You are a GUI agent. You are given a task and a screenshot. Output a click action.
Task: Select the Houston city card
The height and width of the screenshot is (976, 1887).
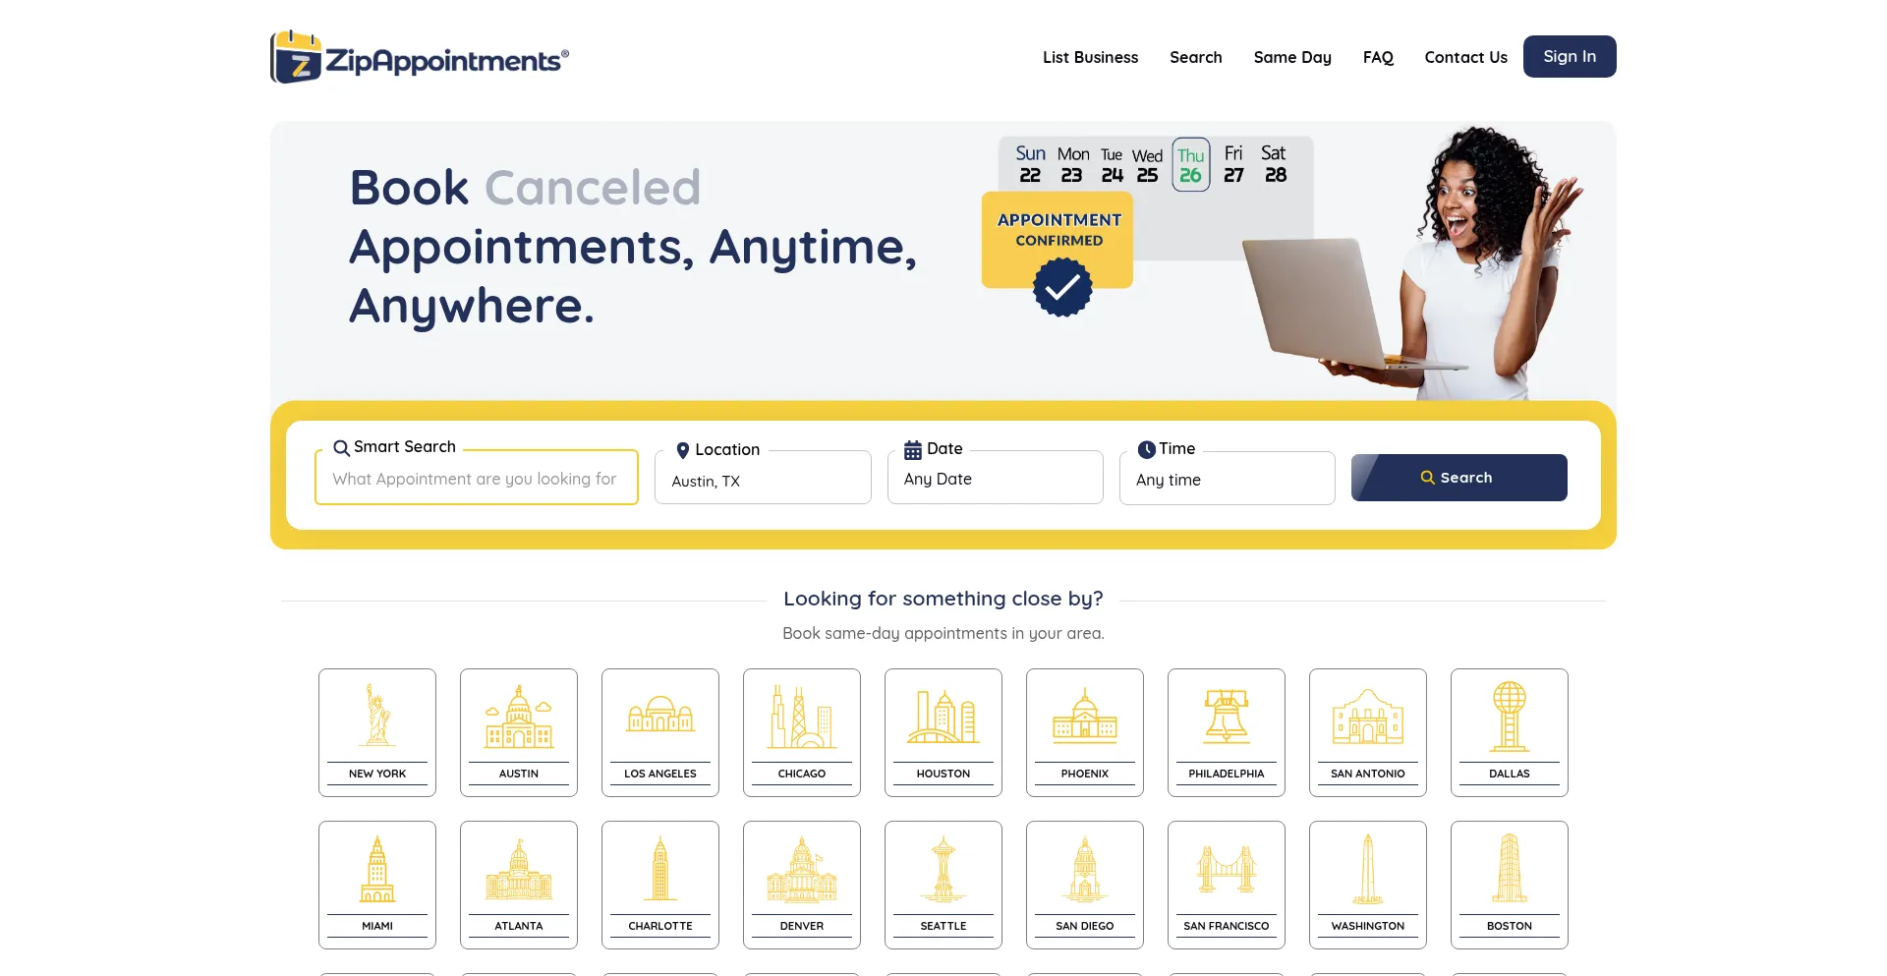(x=943, y=732)
